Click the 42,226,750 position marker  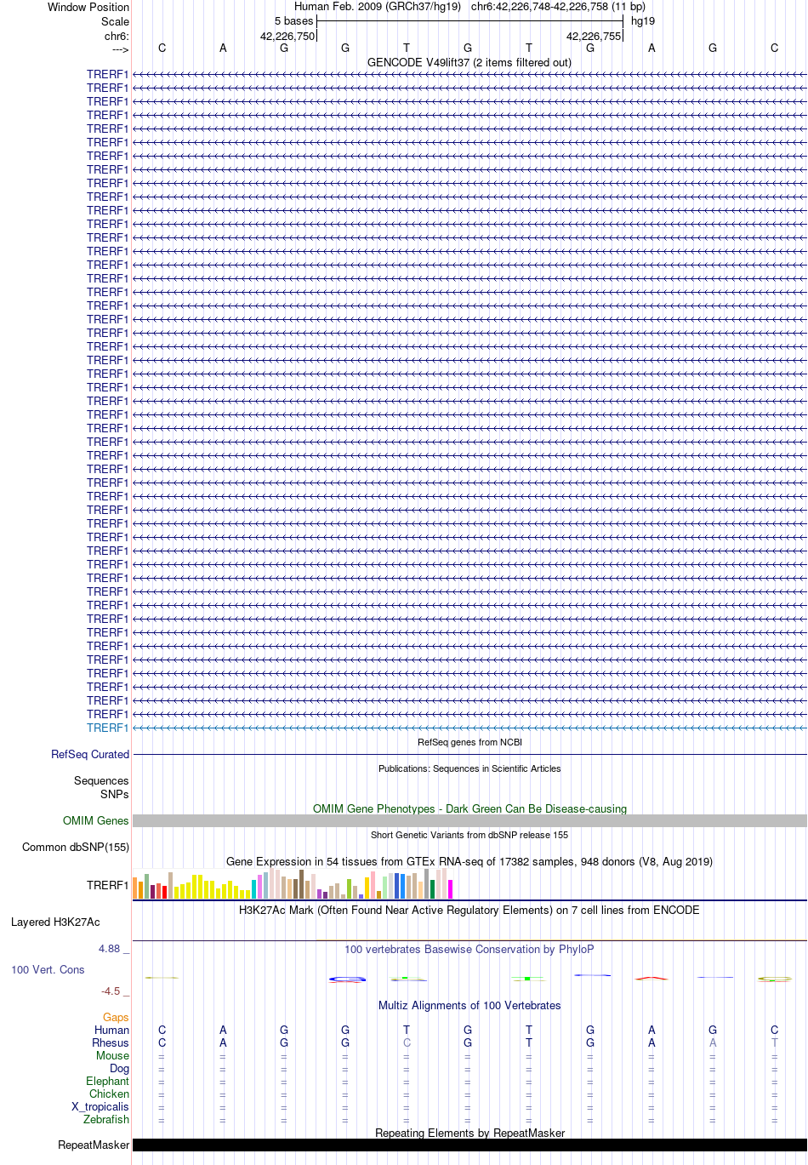point(287,36)
